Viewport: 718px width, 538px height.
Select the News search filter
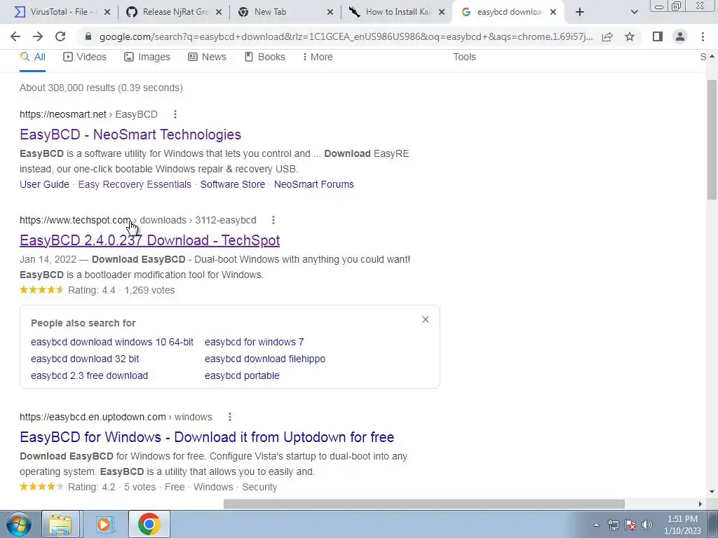pyautogui.click(x=207, y=57)
